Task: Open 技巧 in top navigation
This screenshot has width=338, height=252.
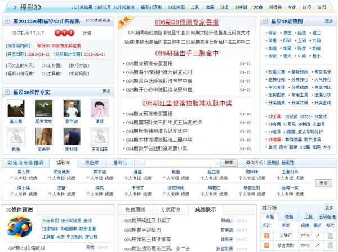Action: (x=306, y=7)
